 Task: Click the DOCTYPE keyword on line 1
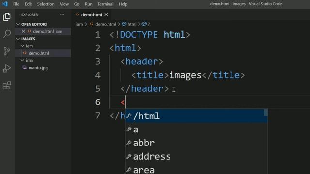pos(139,35)
